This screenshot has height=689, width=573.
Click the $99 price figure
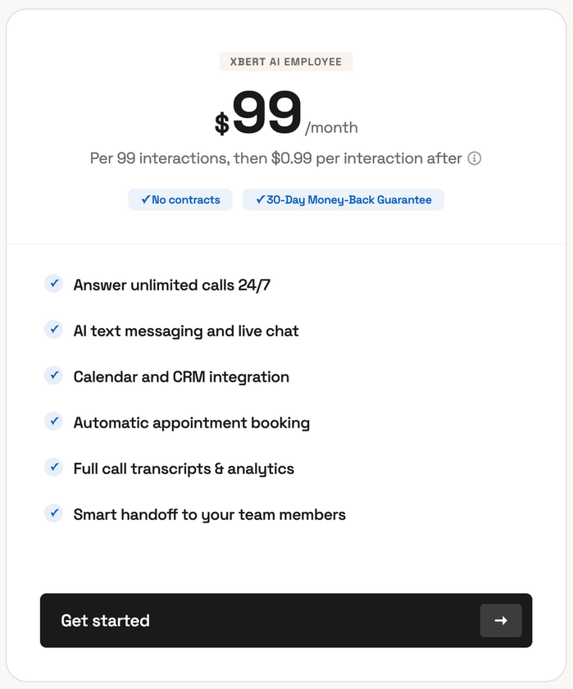(266, 114)
